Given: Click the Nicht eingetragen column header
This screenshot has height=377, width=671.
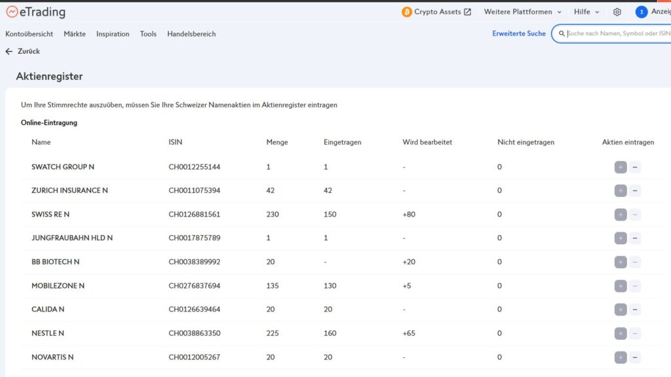Looking at the screenshot, I should tap(526, 142).
